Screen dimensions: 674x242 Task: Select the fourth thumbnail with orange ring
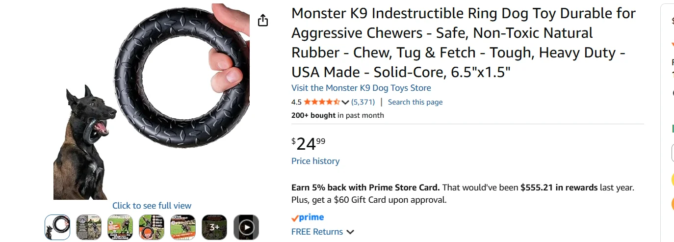pos(152,227)
